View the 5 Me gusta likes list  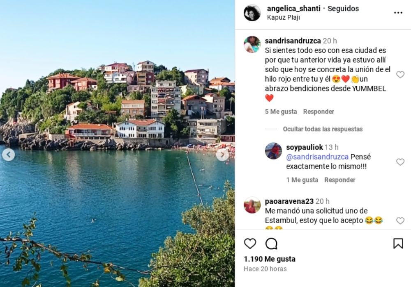click(x=281, y=112)
